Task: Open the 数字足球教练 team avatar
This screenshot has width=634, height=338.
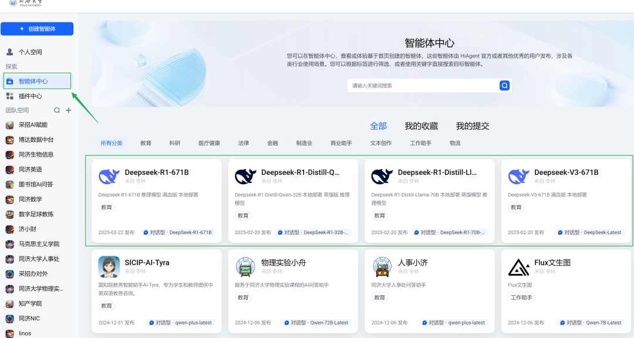Action: 10,214
